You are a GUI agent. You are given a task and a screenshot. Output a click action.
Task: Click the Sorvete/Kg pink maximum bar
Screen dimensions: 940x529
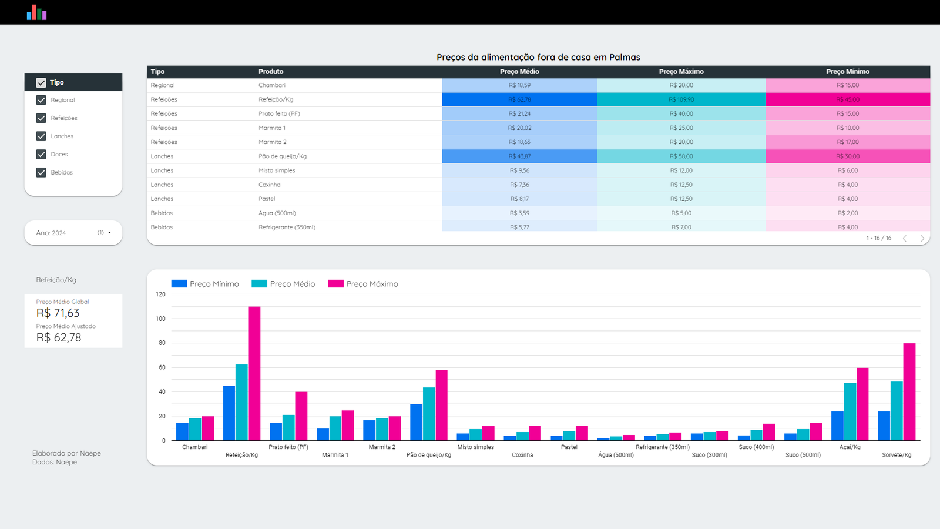pos(909,391)
